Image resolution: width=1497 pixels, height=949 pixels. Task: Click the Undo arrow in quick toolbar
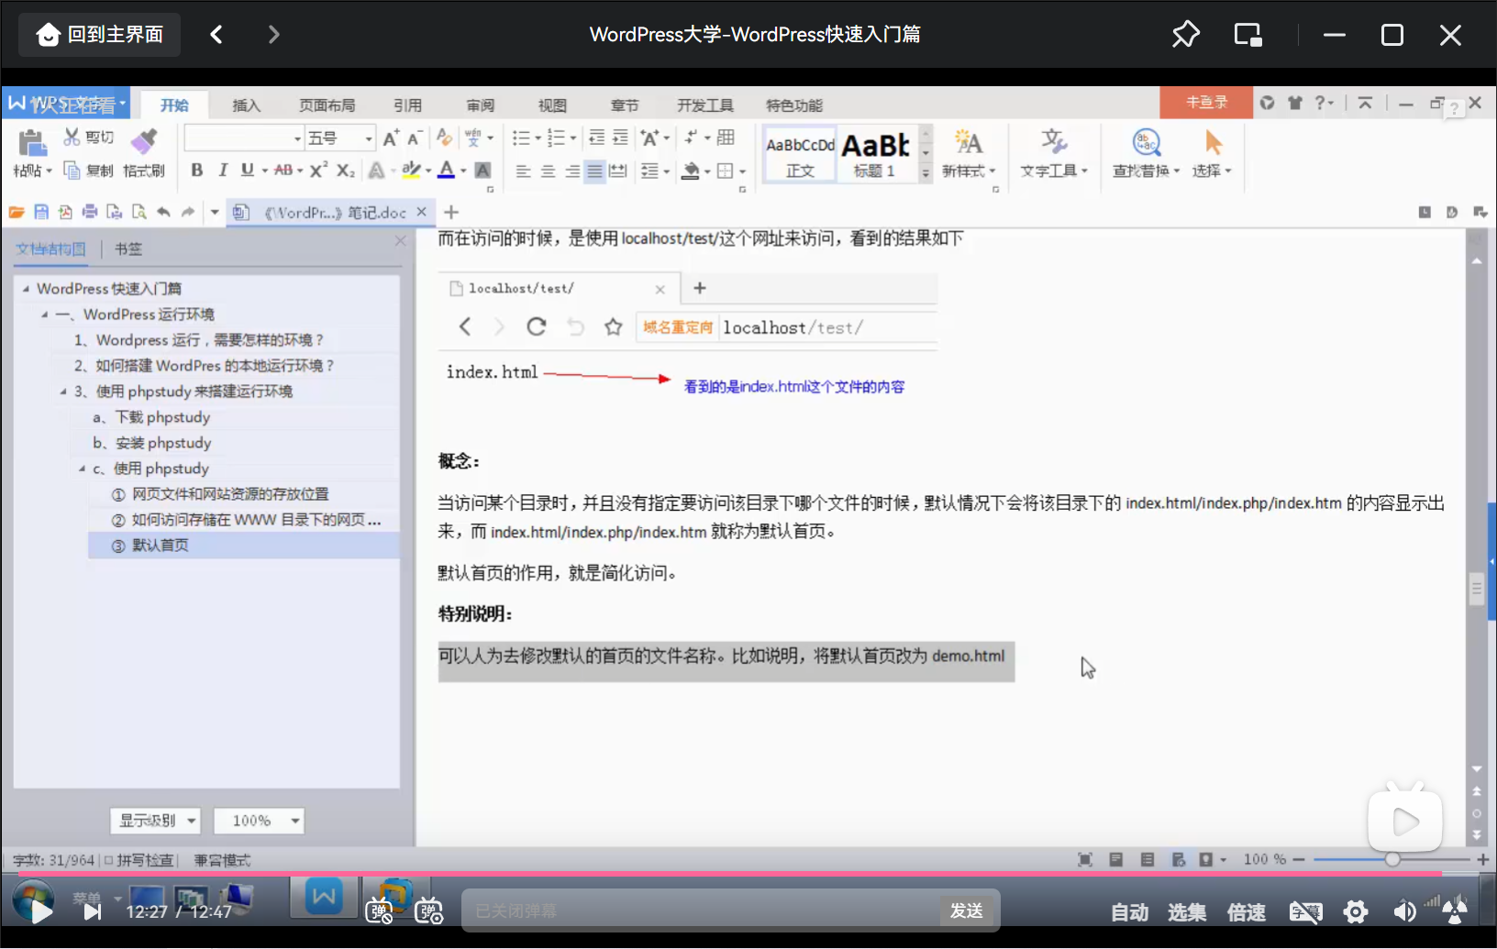pos(163,213)
